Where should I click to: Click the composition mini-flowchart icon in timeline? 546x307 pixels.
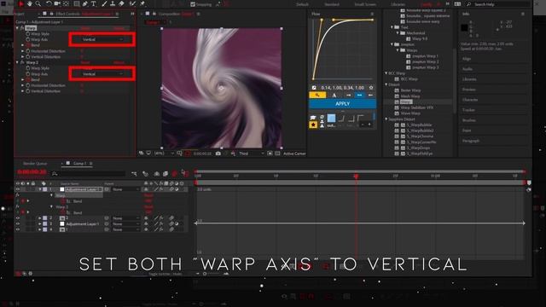coord(135,173)
